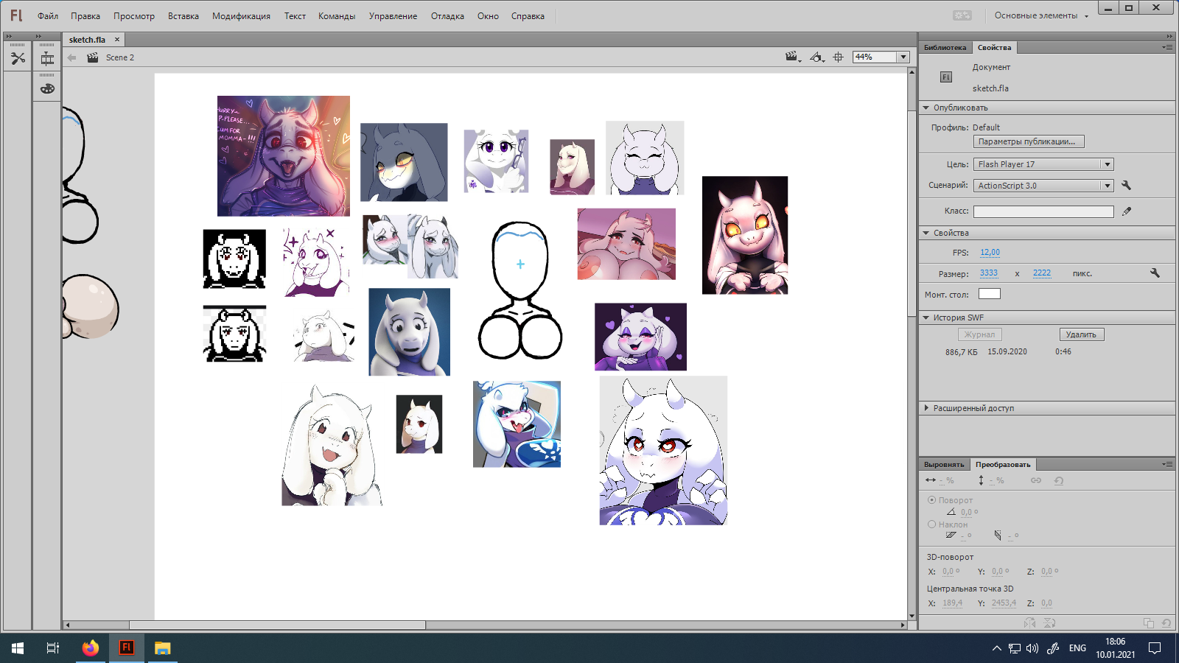Open the Файл menu

(x=48, y=16)
